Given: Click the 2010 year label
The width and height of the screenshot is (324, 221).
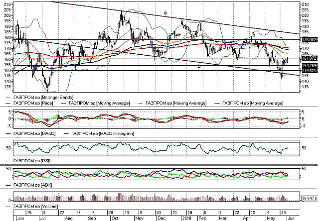Looking at the screenshot, I should click(x=187, y=218).
